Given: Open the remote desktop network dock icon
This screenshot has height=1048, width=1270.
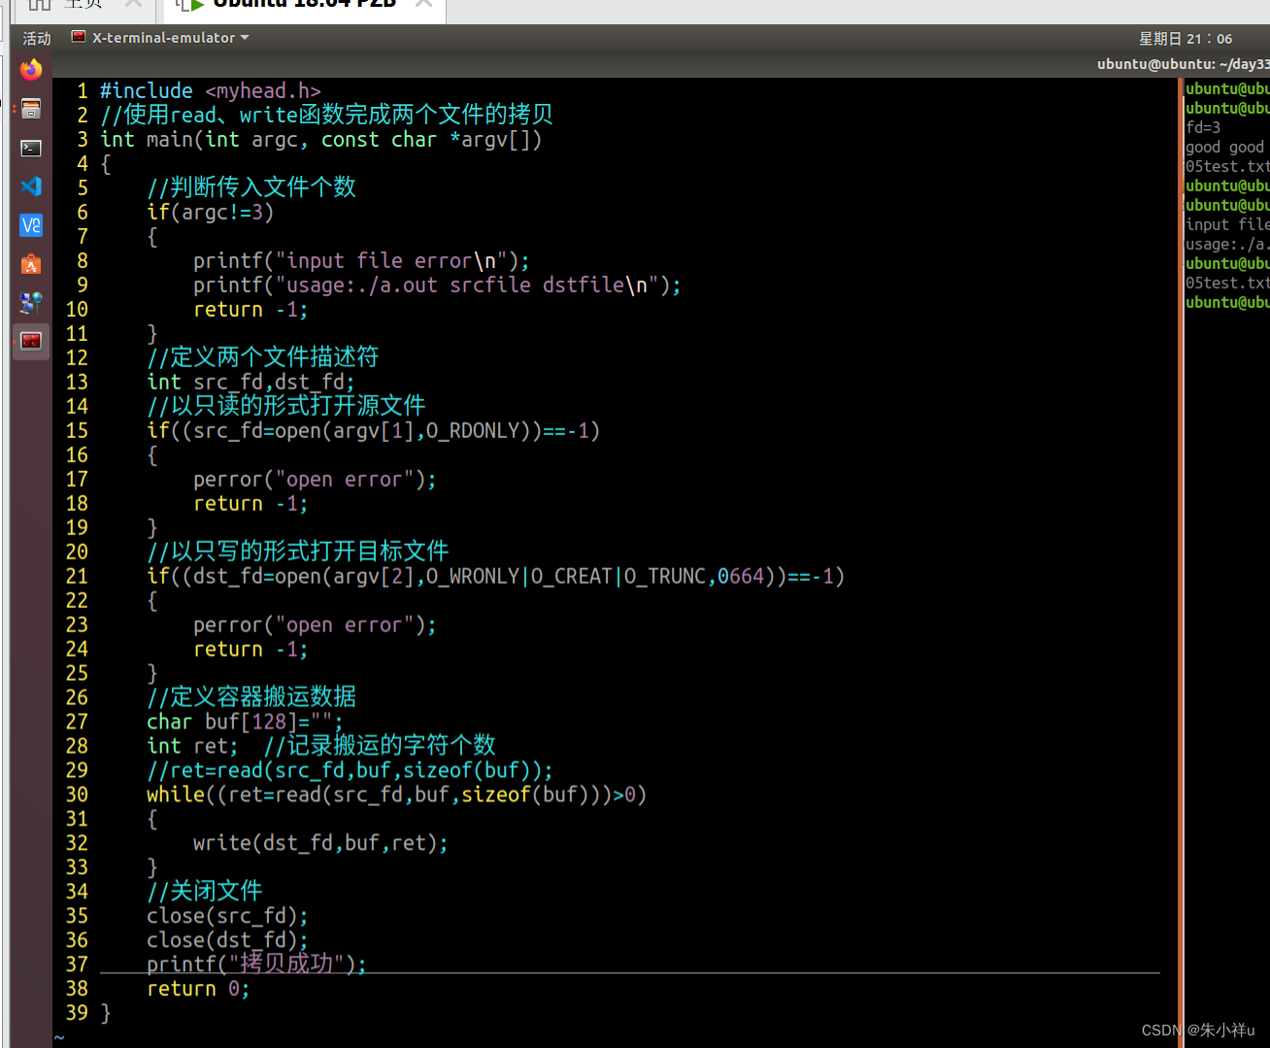Looking at the screenshot, I should 30,302.
